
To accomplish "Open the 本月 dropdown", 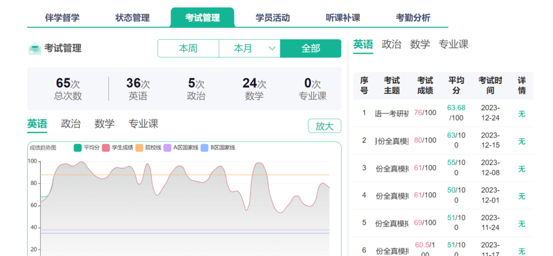I will 250,49.
